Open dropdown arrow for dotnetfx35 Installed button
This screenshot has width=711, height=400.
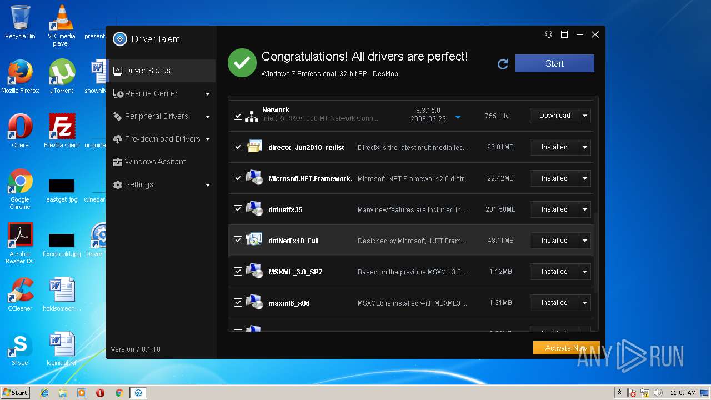pyautogui.click(x=584, y=209)
